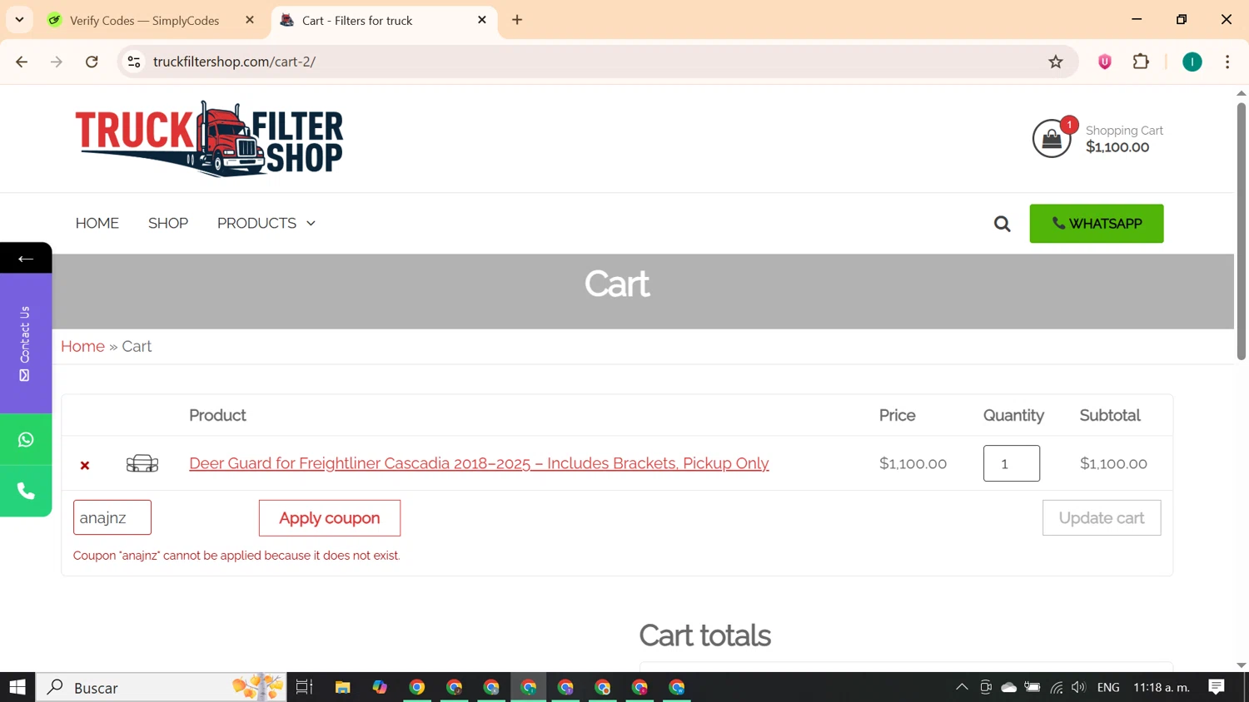Select the Price column header
The height and width of the screenshot is (702, 1249).
[x=898, y=415]
